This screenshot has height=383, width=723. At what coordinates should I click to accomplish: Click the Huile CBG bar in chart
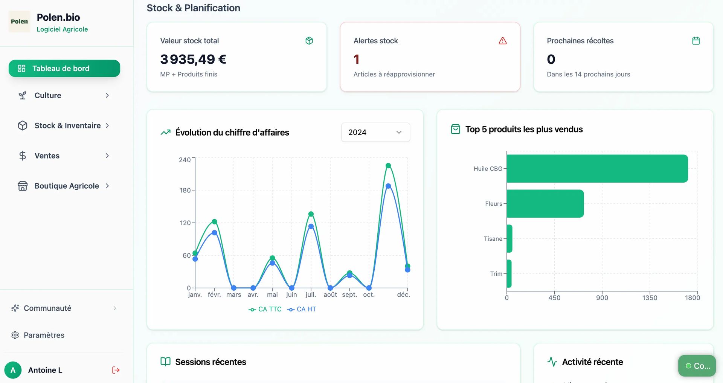pos(597,169)
